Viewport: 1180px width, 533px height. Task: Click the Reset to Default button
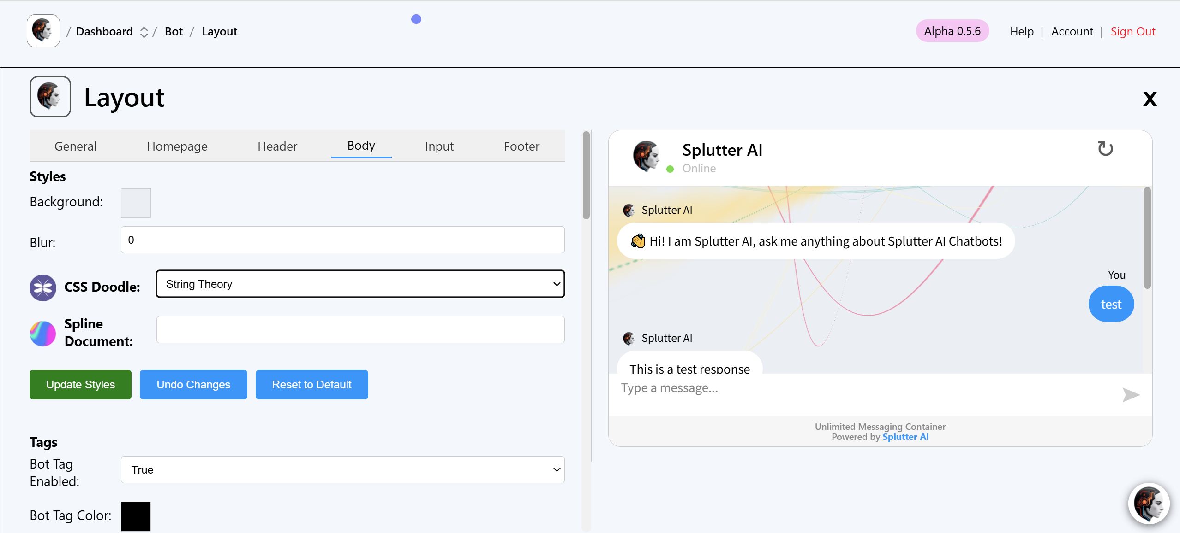tap(311, 384)
